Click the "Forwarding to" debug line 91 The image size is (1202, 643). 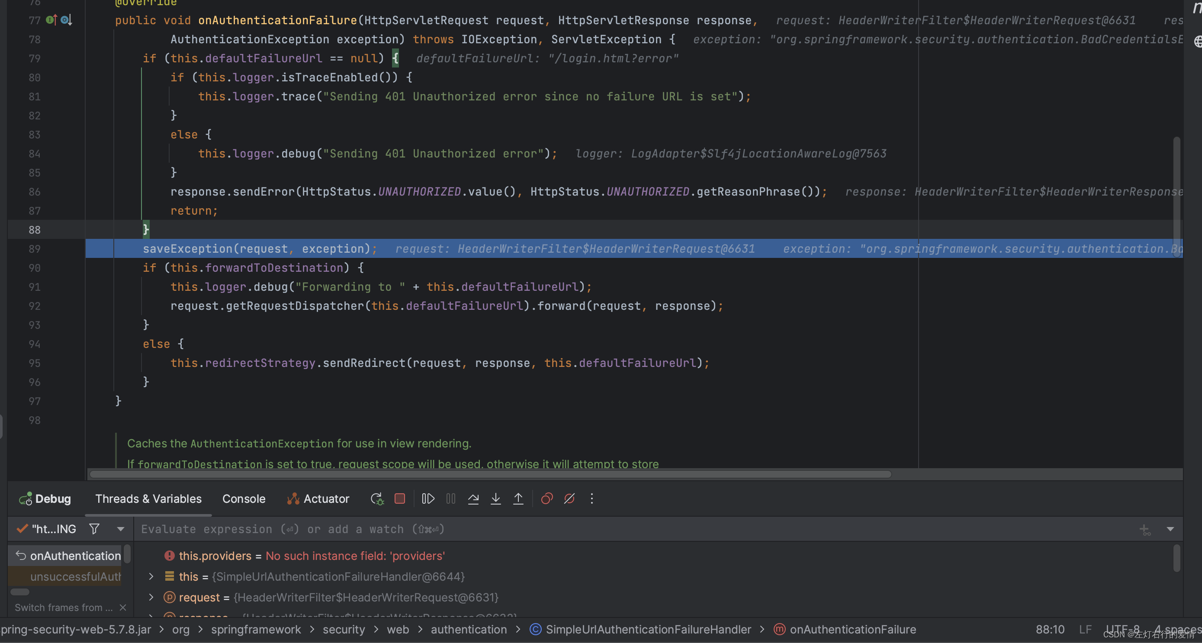[381, 287]
